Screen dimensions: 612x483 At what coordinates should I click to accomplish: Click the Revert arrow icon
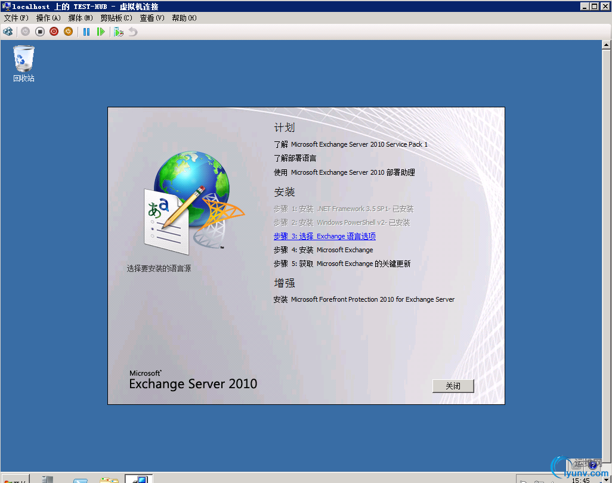click(x=133, y=32)
